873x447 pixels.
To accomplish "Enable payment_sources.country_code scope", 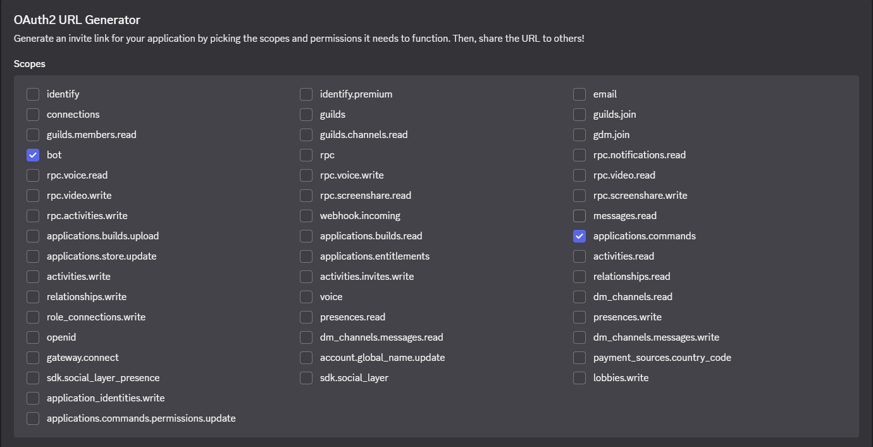I will pos(579,358).
